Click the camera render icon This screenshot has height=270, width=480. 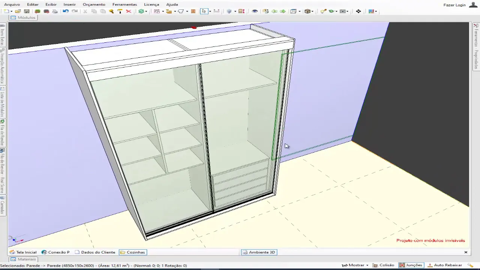[342, 11]
